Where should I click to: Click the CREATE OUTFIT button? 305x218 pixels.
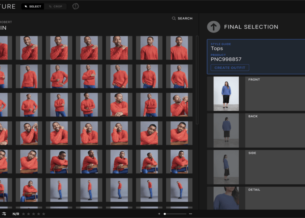pyautogui.click(x=230, y=68)
